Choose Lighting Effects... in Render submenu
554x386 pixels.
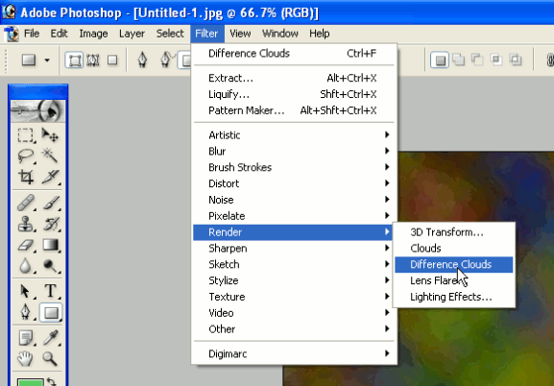(453, 297)
